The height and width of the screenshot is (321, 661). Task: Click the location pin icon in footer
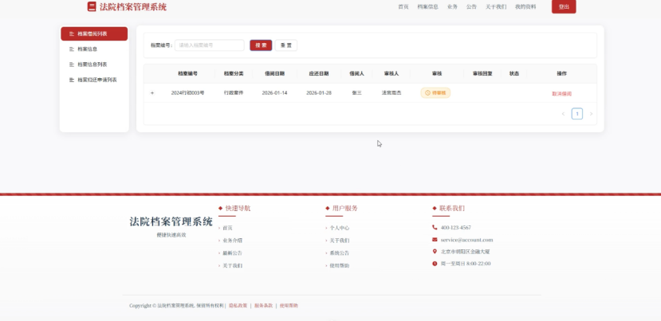pyautogui.click(x=435, y=251)
